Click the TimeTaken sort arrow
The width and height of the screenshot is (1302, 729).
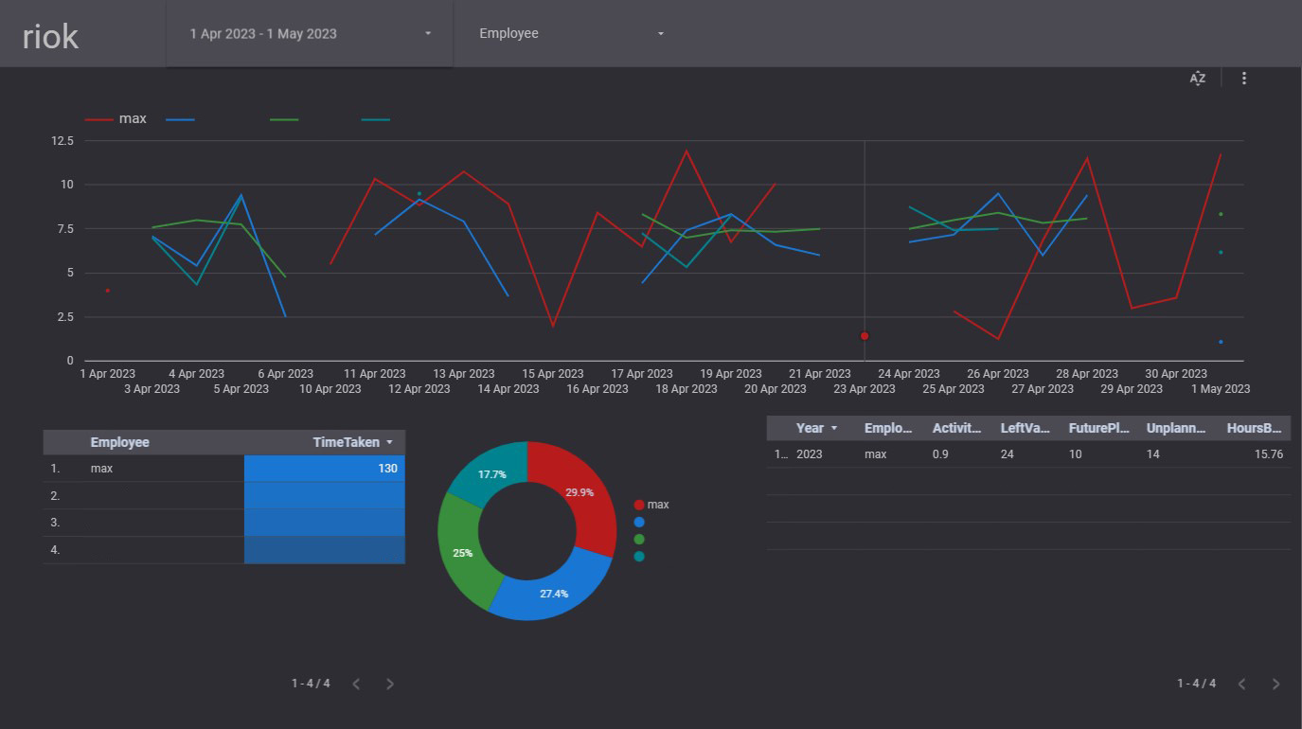pos(389,443)
